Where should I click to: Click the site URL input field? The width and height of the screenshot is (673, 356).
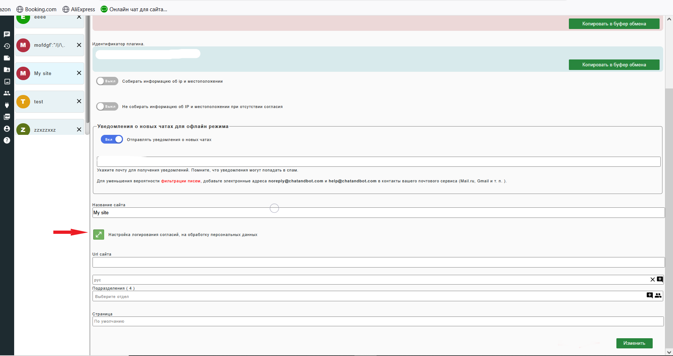pos(378,262)
